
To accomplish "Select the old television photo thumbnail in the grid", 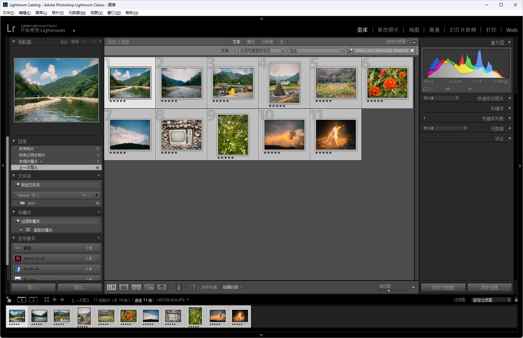I will (x=181, y=134).
